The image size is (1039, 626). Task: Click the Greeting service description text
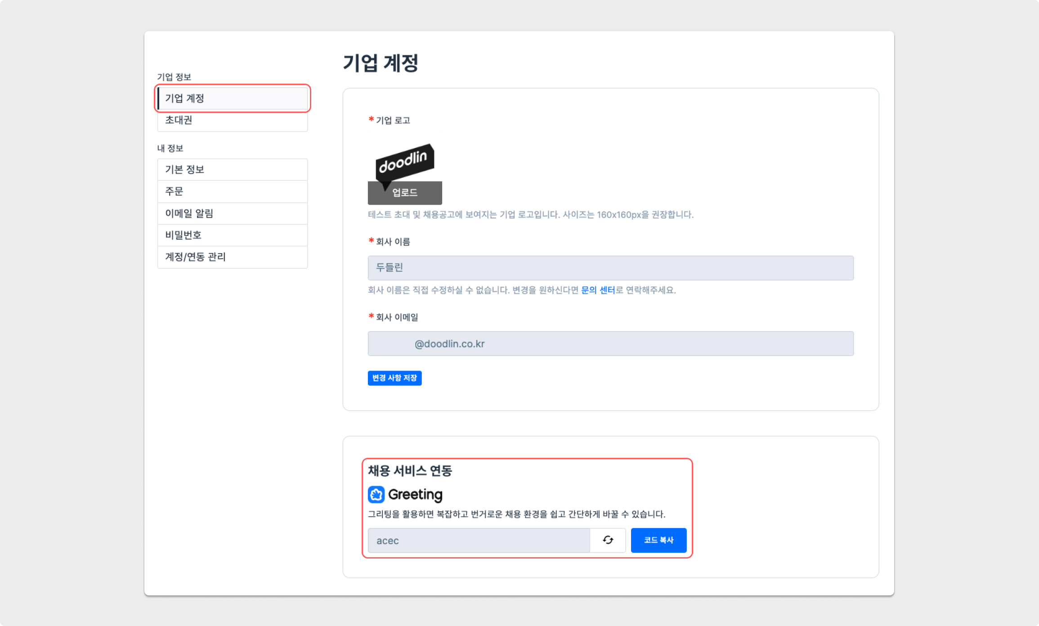[516, 514]
